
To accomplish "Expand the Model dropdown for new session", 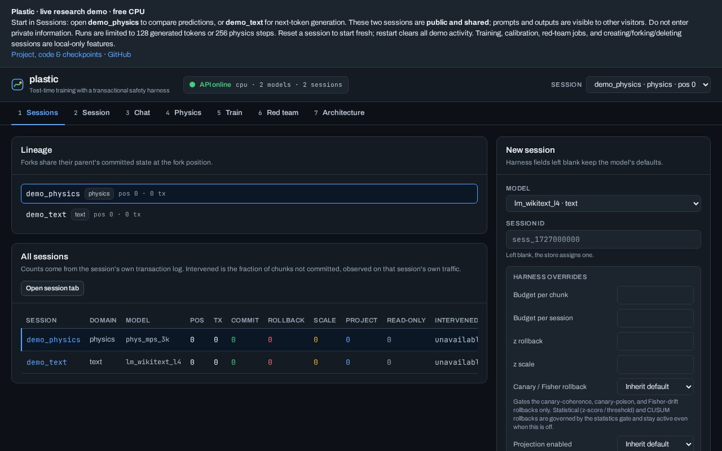I will 604,204.
